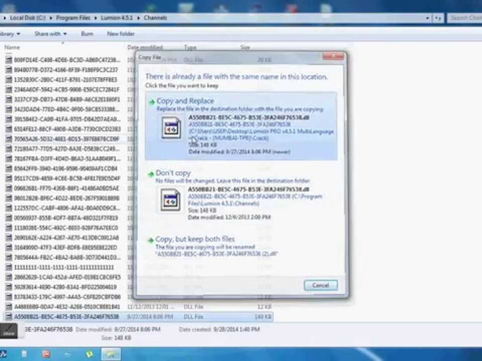Click the file preview icon in details pane
Screen dimensions: 482x361
[8, 330]
